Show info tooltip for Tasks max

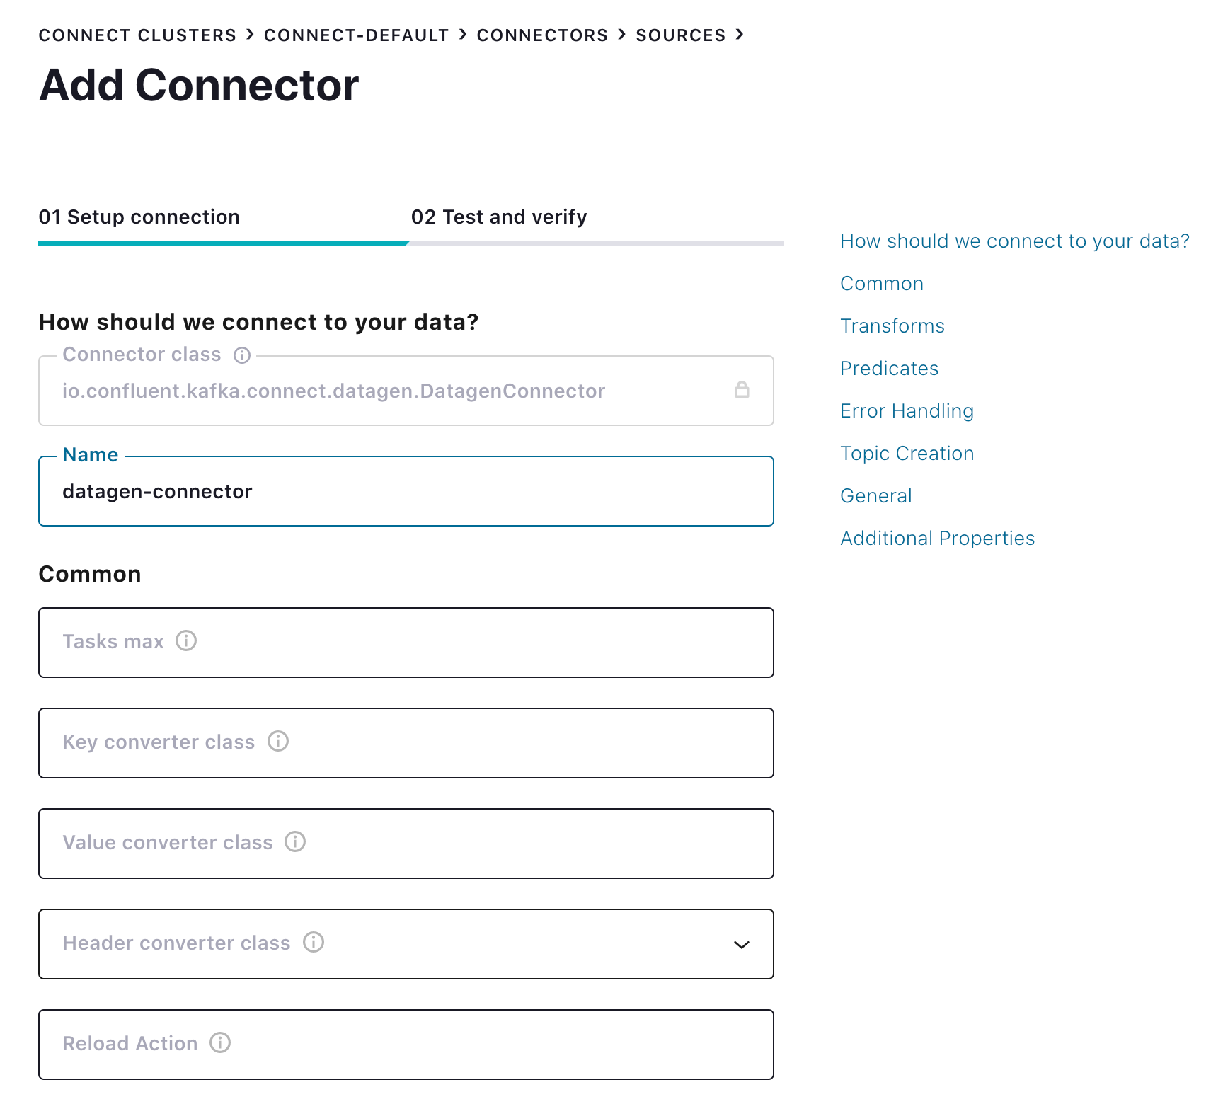(x=186, y=640)
